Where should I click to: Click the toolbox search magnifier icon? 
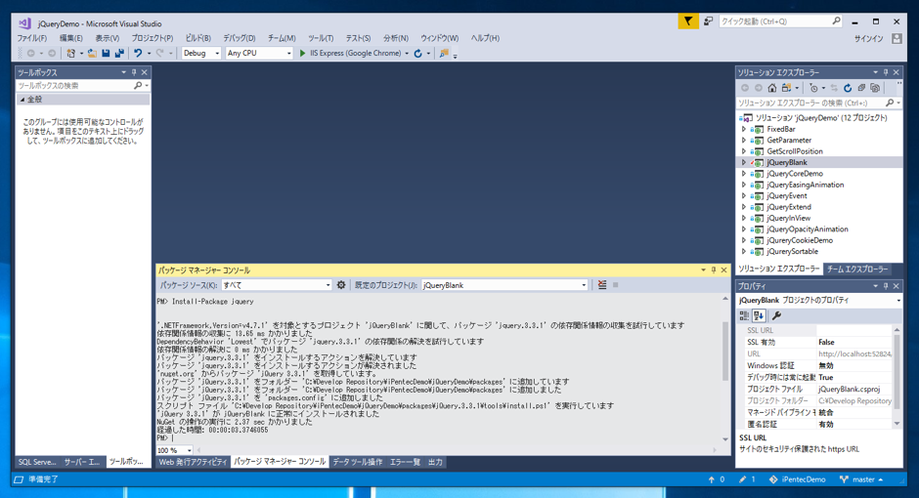tap(138, 85)
